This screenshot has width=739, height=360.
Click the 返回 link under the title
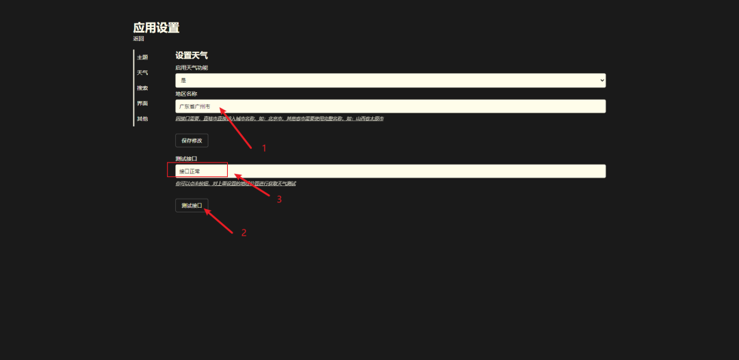coord(138,38)
